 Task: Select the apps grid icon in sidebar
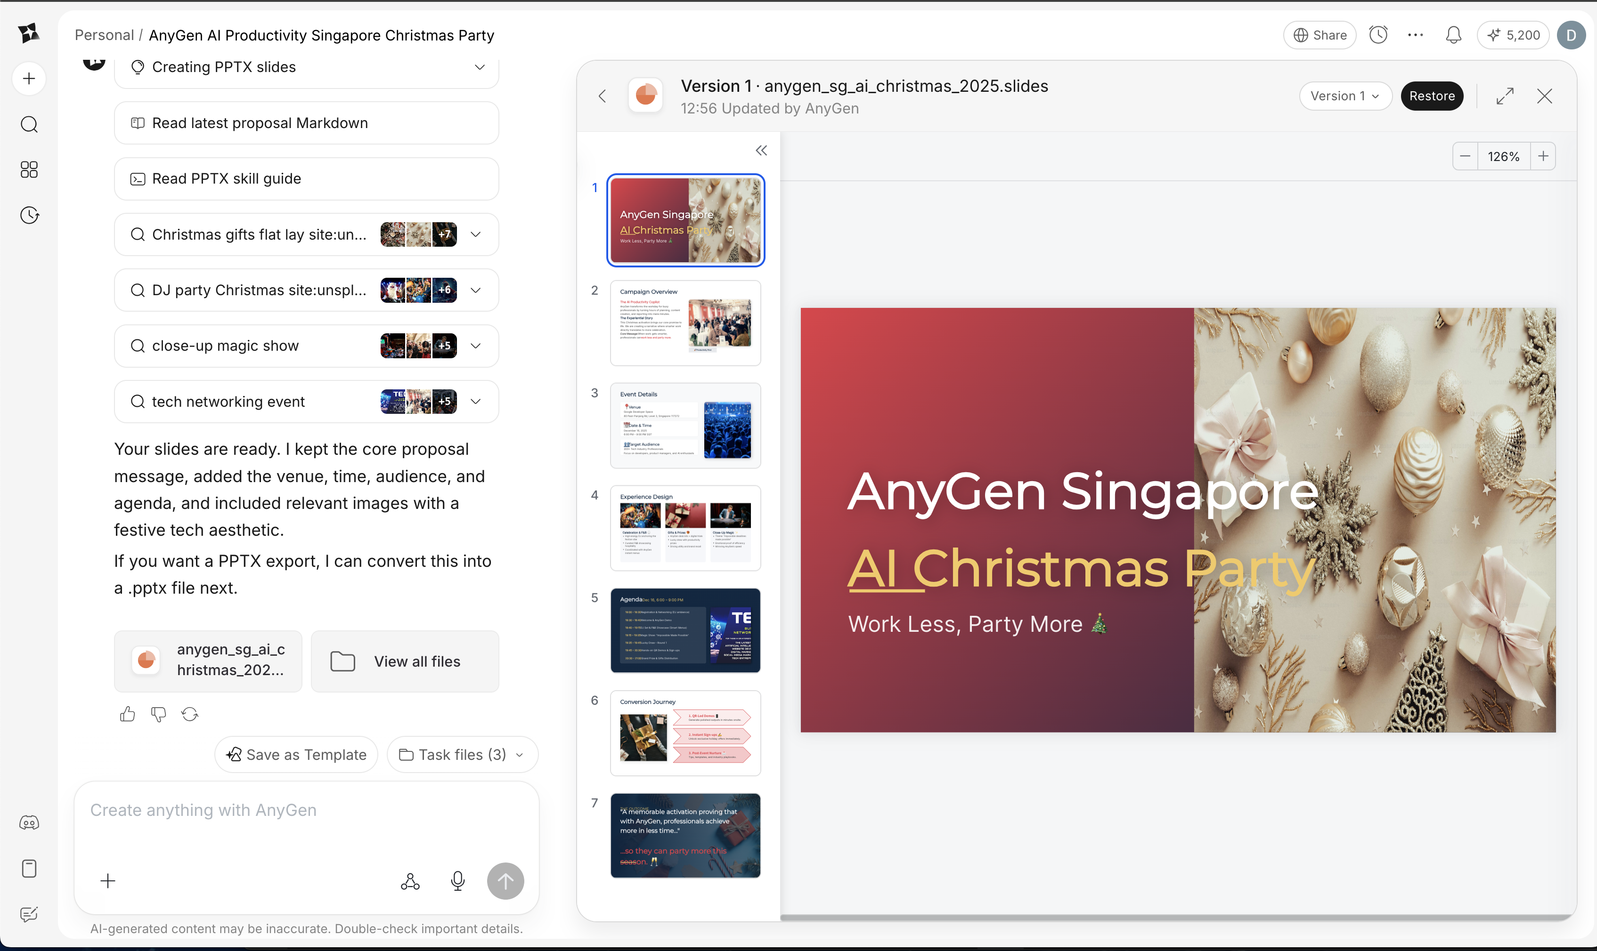(x=29, y=170)
